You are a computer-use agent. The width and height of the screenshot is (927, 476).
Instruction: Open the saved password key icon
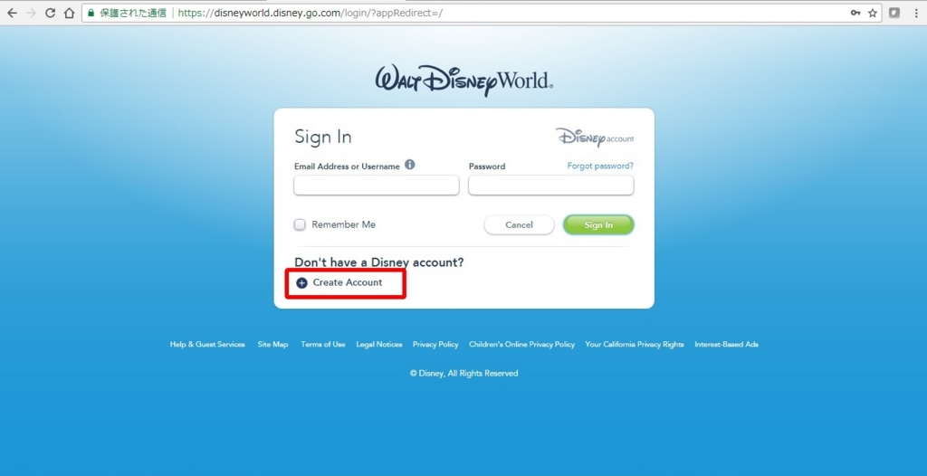pos(855,13)
